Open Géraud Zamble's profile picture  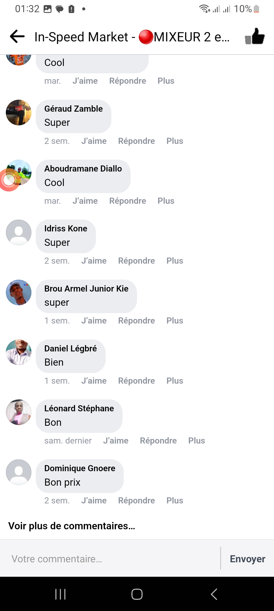click(19, 112)
